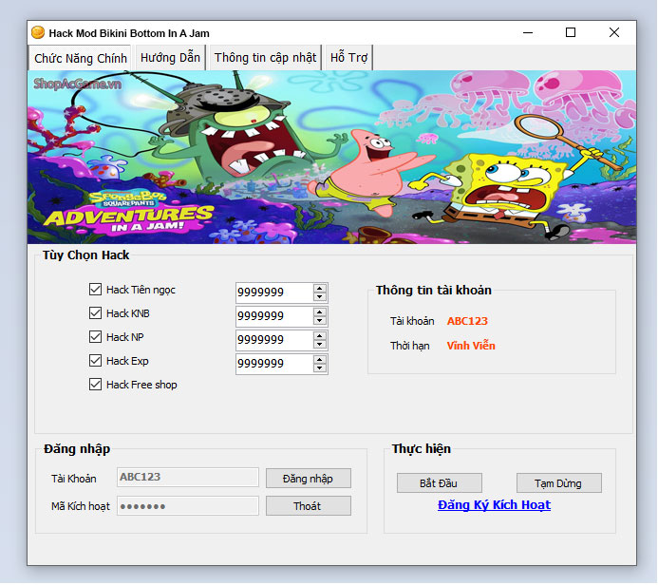Disable the Hack NP checkbox
The image size is (658, 585).
(x=95, y=337)
